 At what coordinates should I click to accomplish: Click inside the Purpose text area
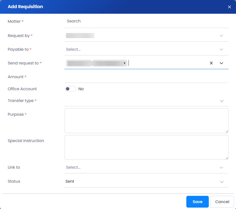pyautogui.click(x=146, y=121)
